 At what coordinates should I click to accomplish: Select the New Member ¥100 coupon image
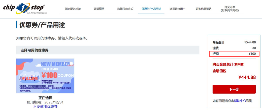pos(45,76)
